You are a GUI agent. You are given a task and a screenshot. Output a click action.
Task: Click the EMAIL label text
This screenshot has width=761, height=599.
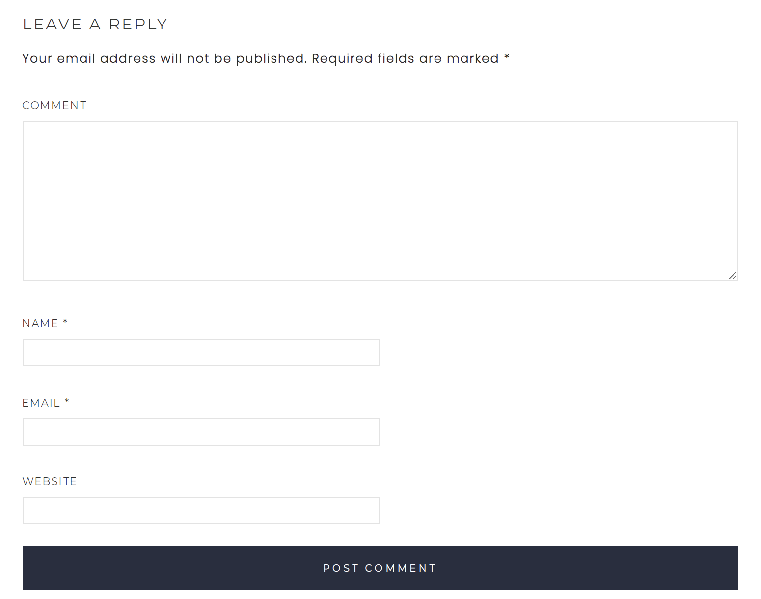41,402
